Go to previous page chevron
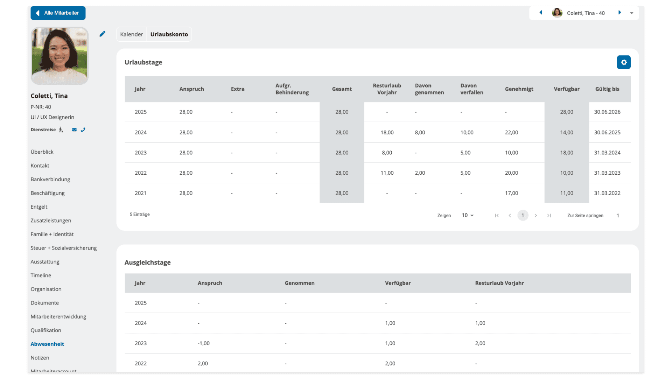This screenshot has height=378, width=672. coord(510,216)
